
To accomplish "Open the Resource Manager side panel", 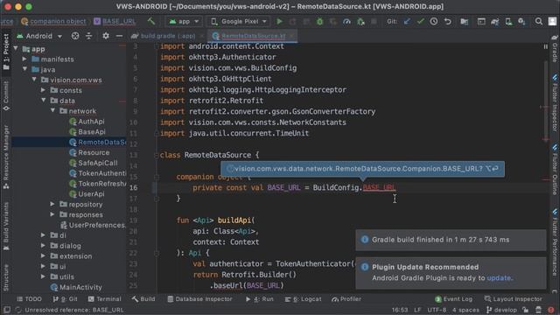I will coord(6,157).
